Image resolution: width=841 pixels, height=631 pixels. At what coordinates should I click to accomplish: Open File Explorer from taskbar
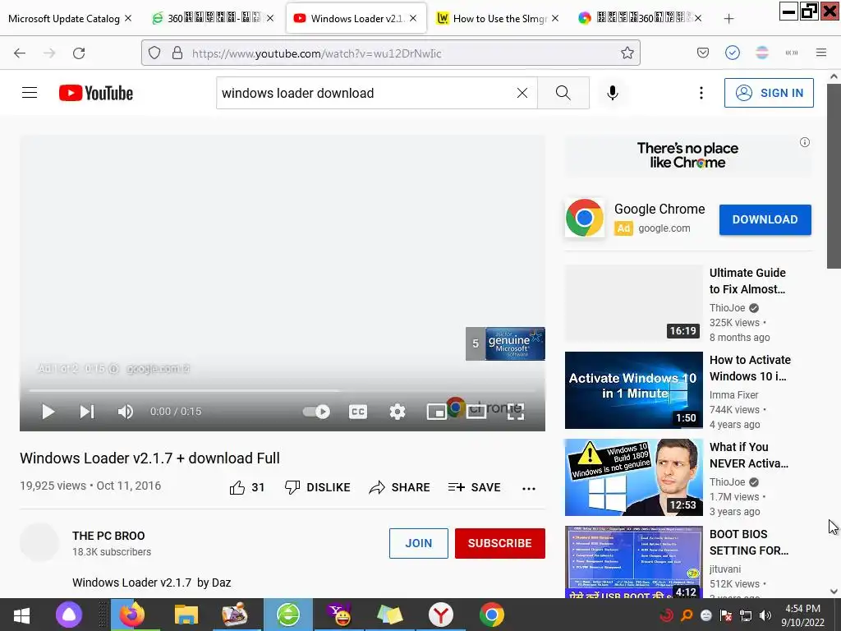click(186, 615)
